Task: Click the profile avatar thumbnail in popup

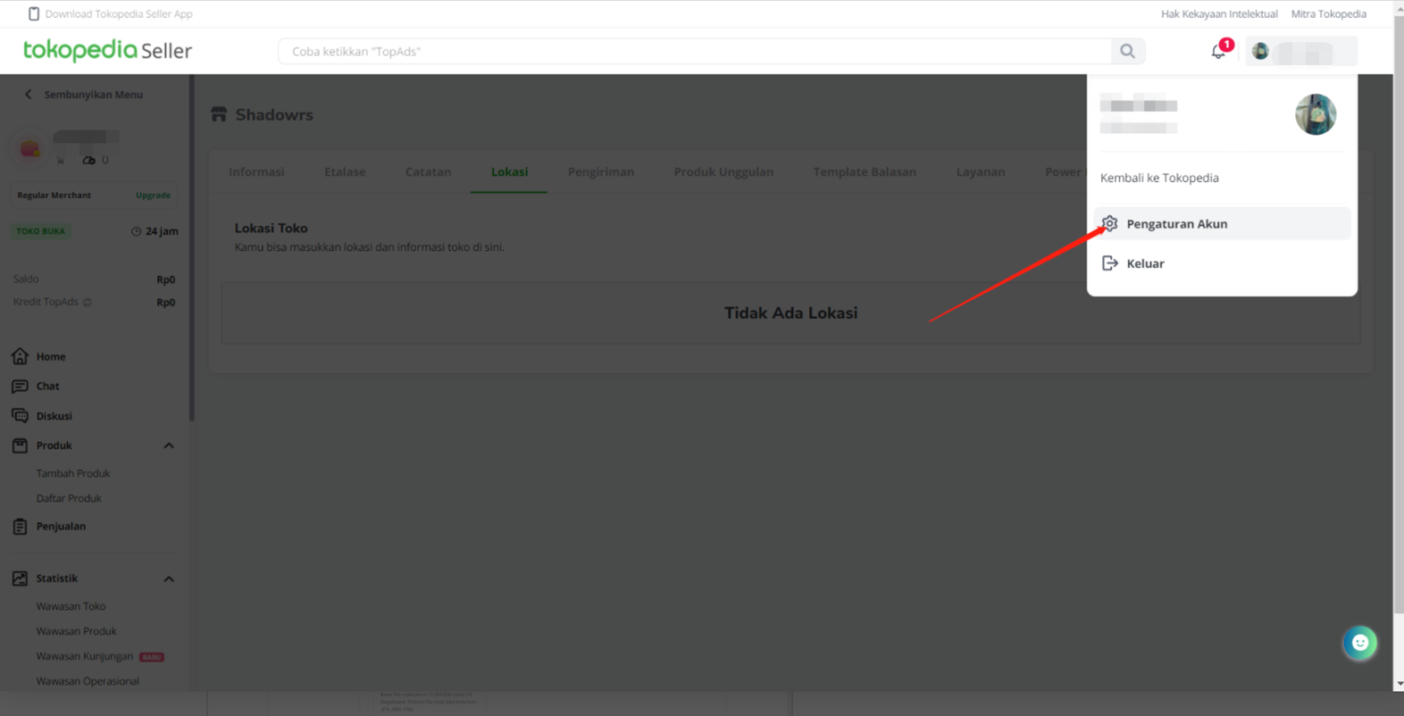Action: [x=1315, y=114]
